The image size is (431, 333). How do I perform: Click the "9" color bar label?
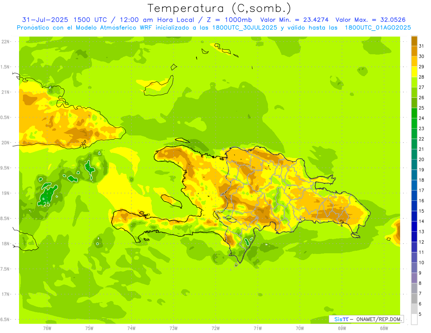click(420, 273)
